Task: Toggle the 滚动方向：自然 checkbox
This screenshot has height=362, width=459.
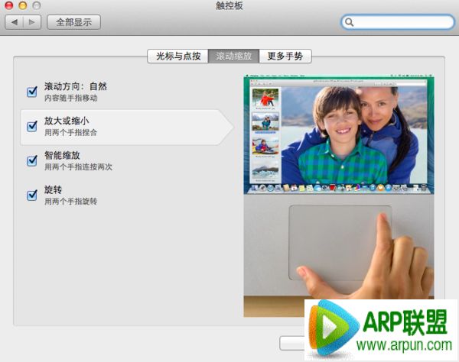Action: tap(32, 92)
